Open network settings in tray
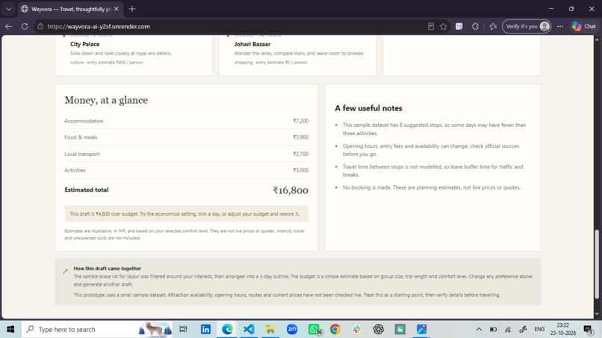Screen dimensions: 602x338 click(x=508, y=329)
